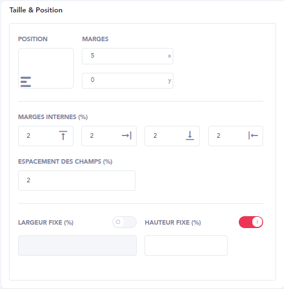284x289 pixels.
Task: Click the Hauteur fixe value field
Action: click(x=186, y=246)
